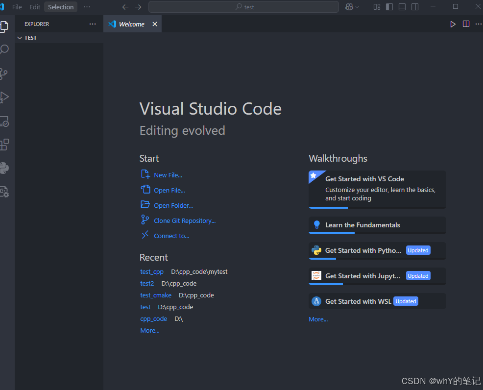This screenshot has width=483, height=390.
Task: Open recent folder test_cpp
Action: 151,272
